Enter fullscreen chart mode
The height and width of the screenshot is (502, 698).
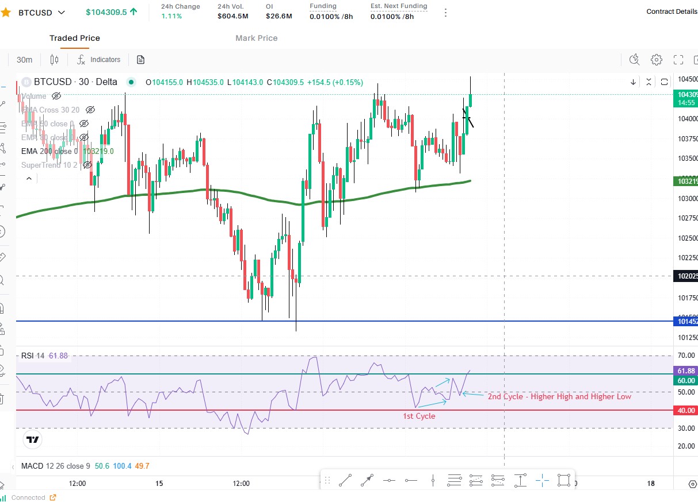678,59
